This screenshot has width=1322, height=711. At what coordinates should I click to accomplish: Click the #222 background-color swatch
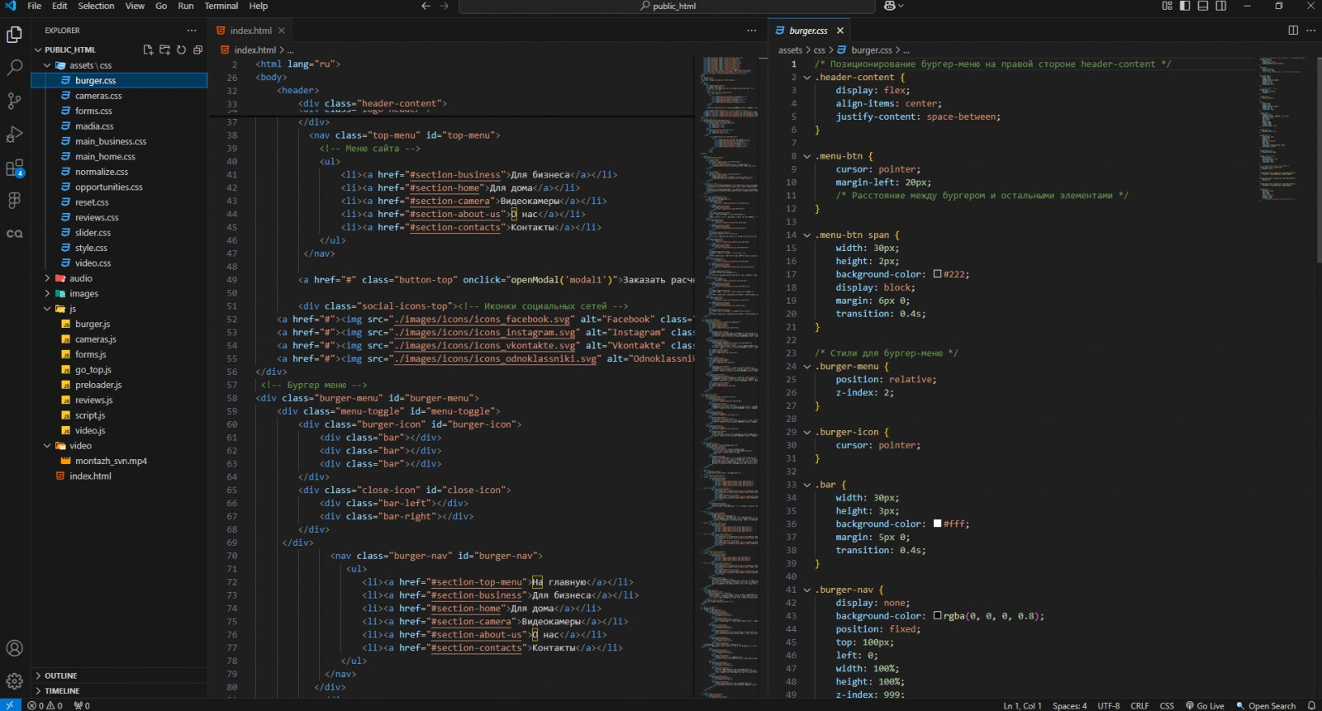click(938, 274)
